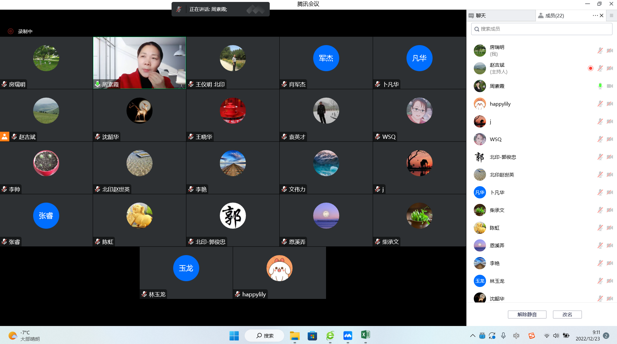Click happylily participant tile avatar
This screenshot has height=344, width=617.
click(x=279, y=268)
